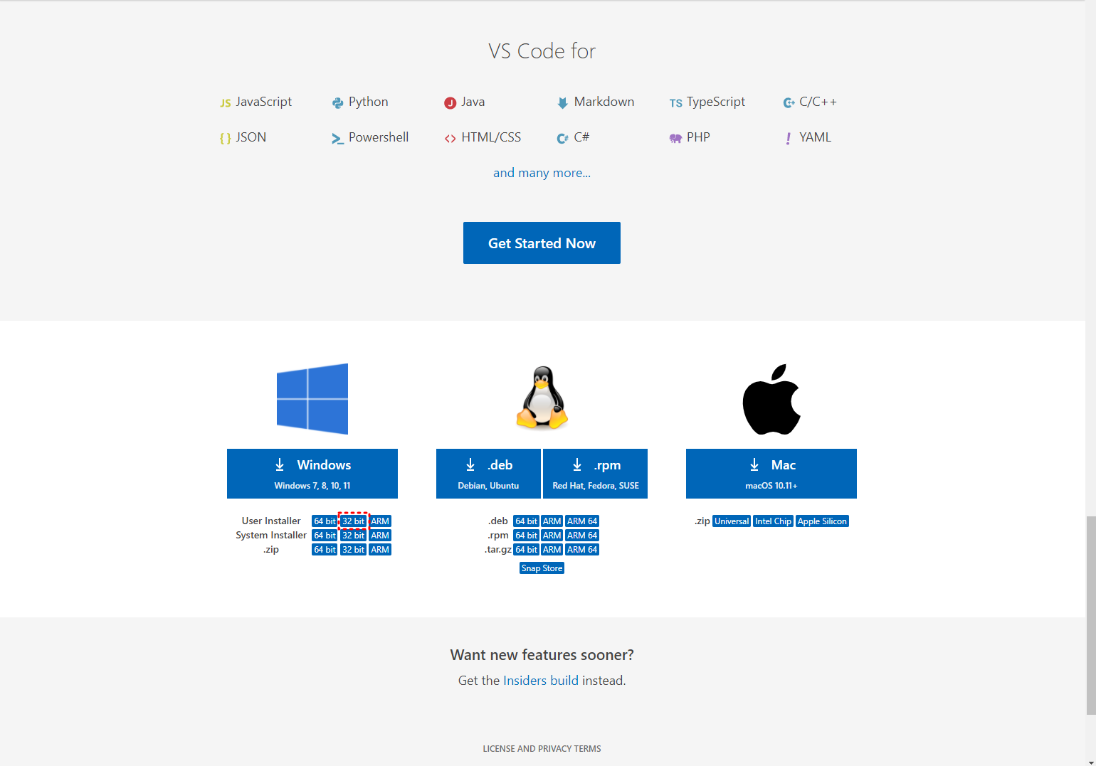Click the red Java icon
The width and height of the screenshot is (1096, 766).
point(450,103)
